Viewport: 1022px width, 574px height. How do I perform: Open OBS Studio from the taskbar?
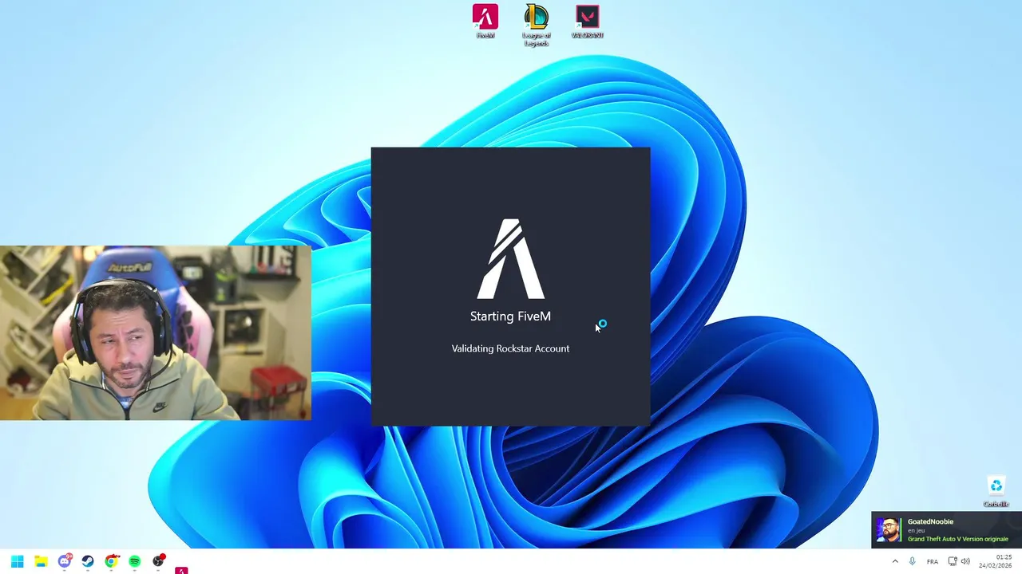pyautogui.click(x=158, y=561)
